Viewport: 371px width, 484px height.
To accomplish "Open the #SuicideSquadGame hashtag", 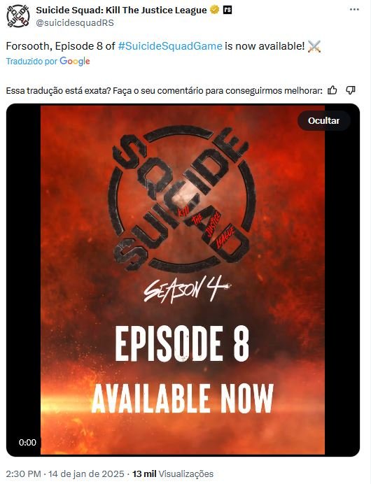I will 170,46.
